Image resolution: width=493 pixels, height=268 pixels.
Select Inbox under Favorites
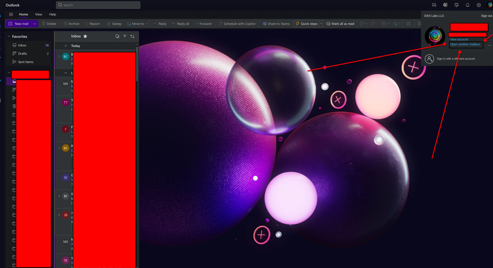tap(28, 45)
